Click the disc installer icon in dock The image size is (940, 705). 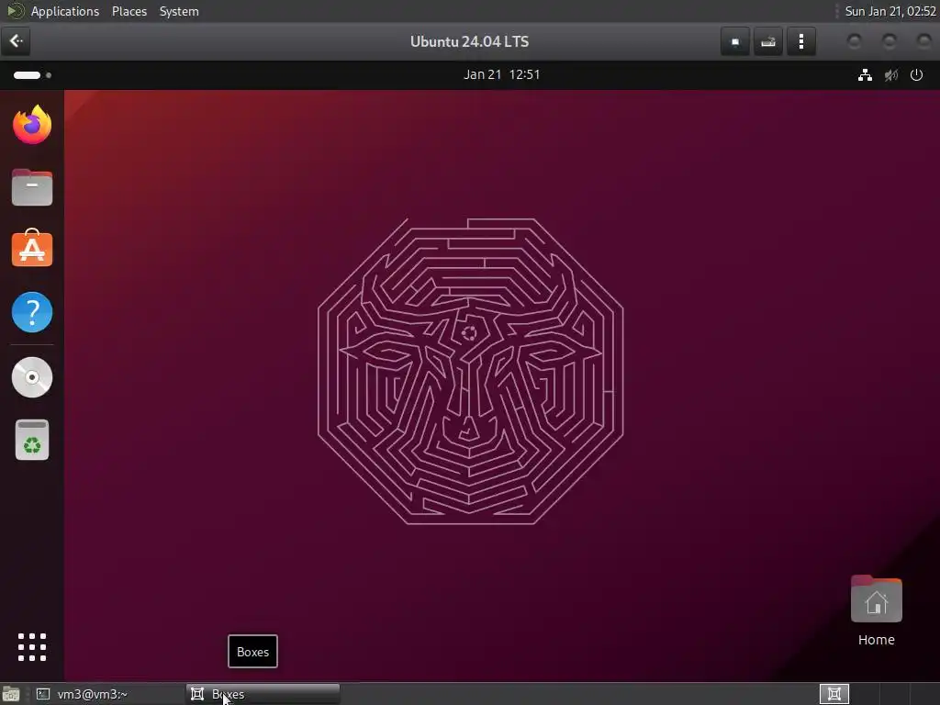32,377
